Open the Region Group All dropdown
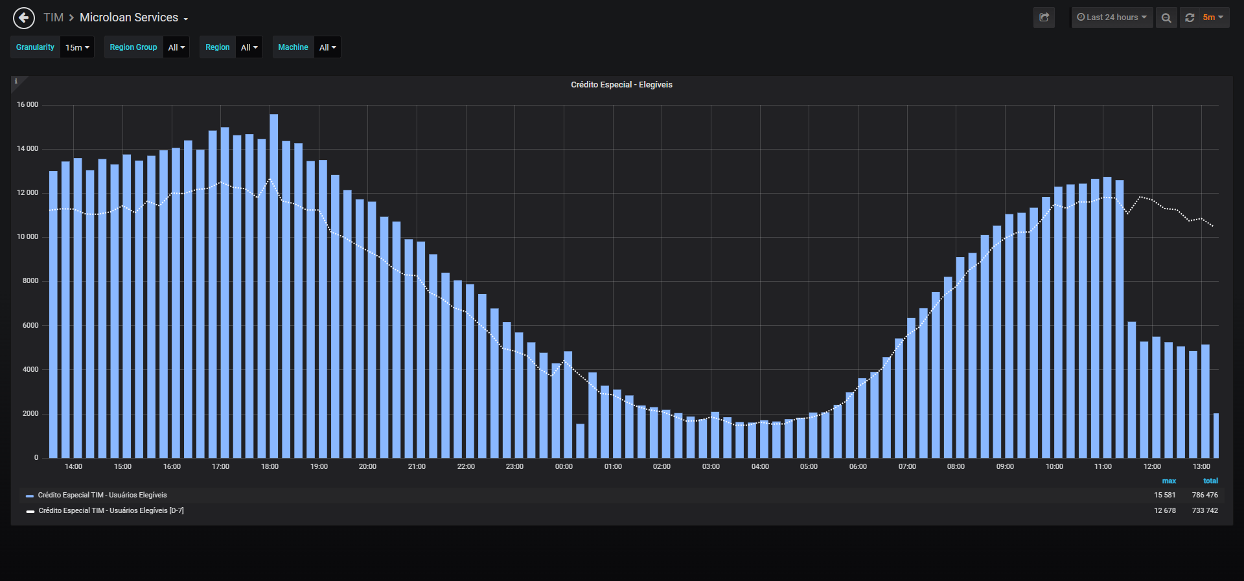This screenshot has width=1244, height=581. tap(176, 47)
